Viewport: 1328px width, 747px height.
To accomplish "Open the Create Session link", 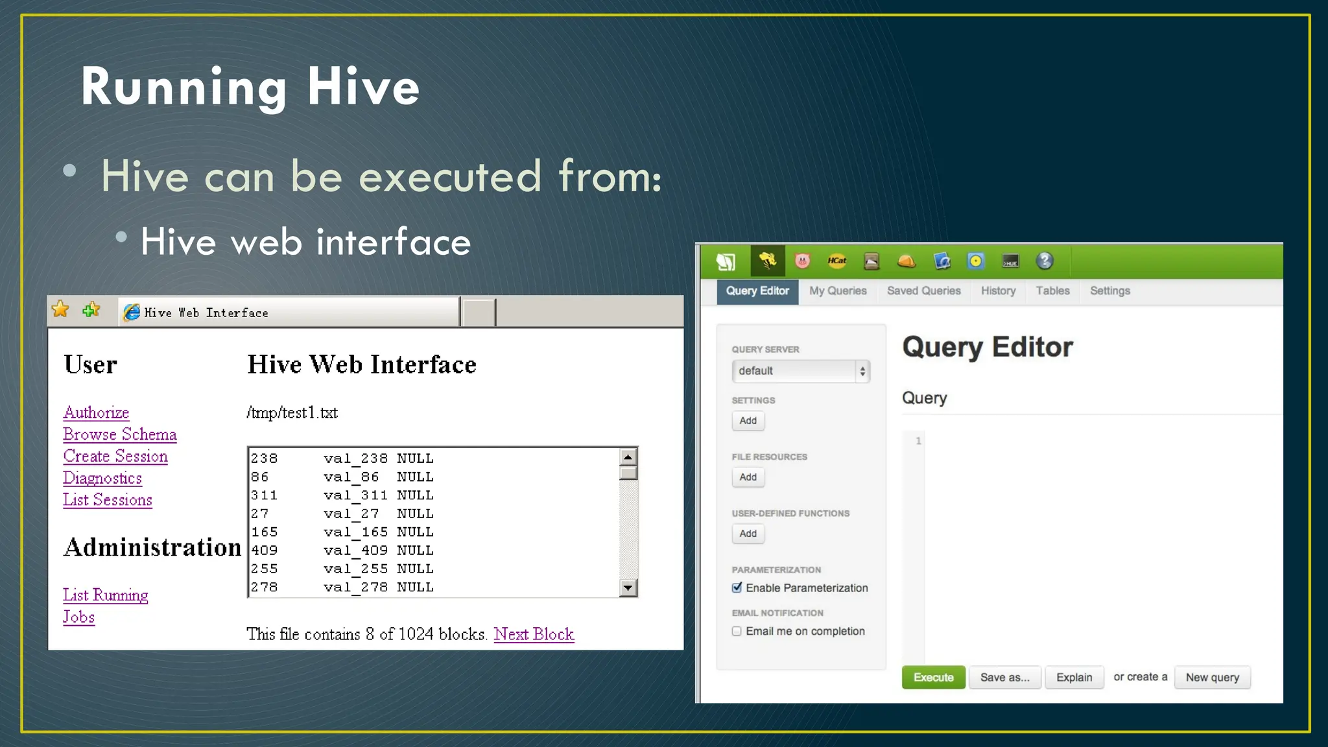I will click(x=115, y=456).
